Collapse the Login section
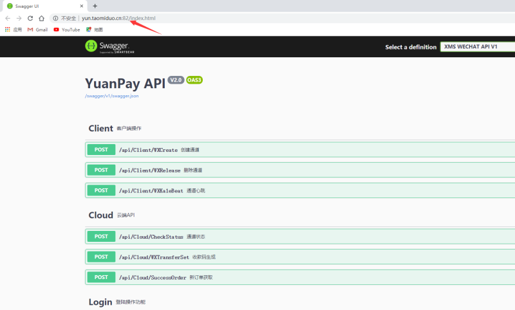Image resolution: width=515 pixels, height=310 pixels. 300,302
